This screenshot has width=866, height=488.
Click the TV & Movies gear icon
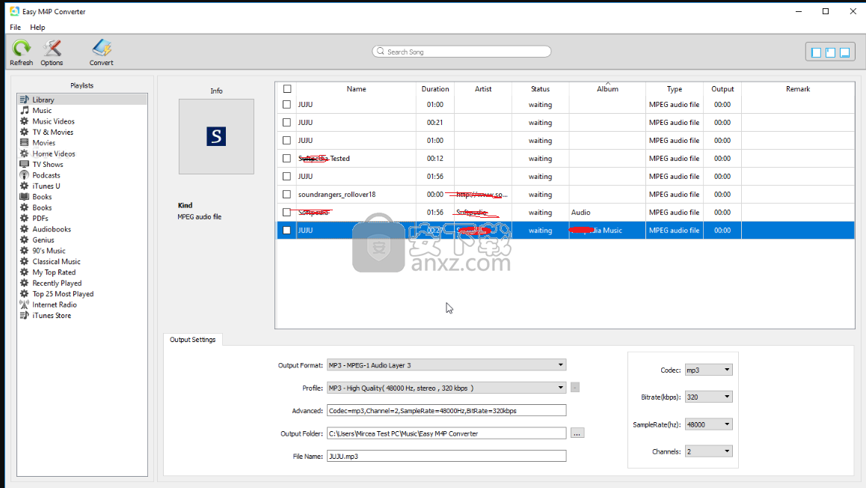[x=24, y=132]
